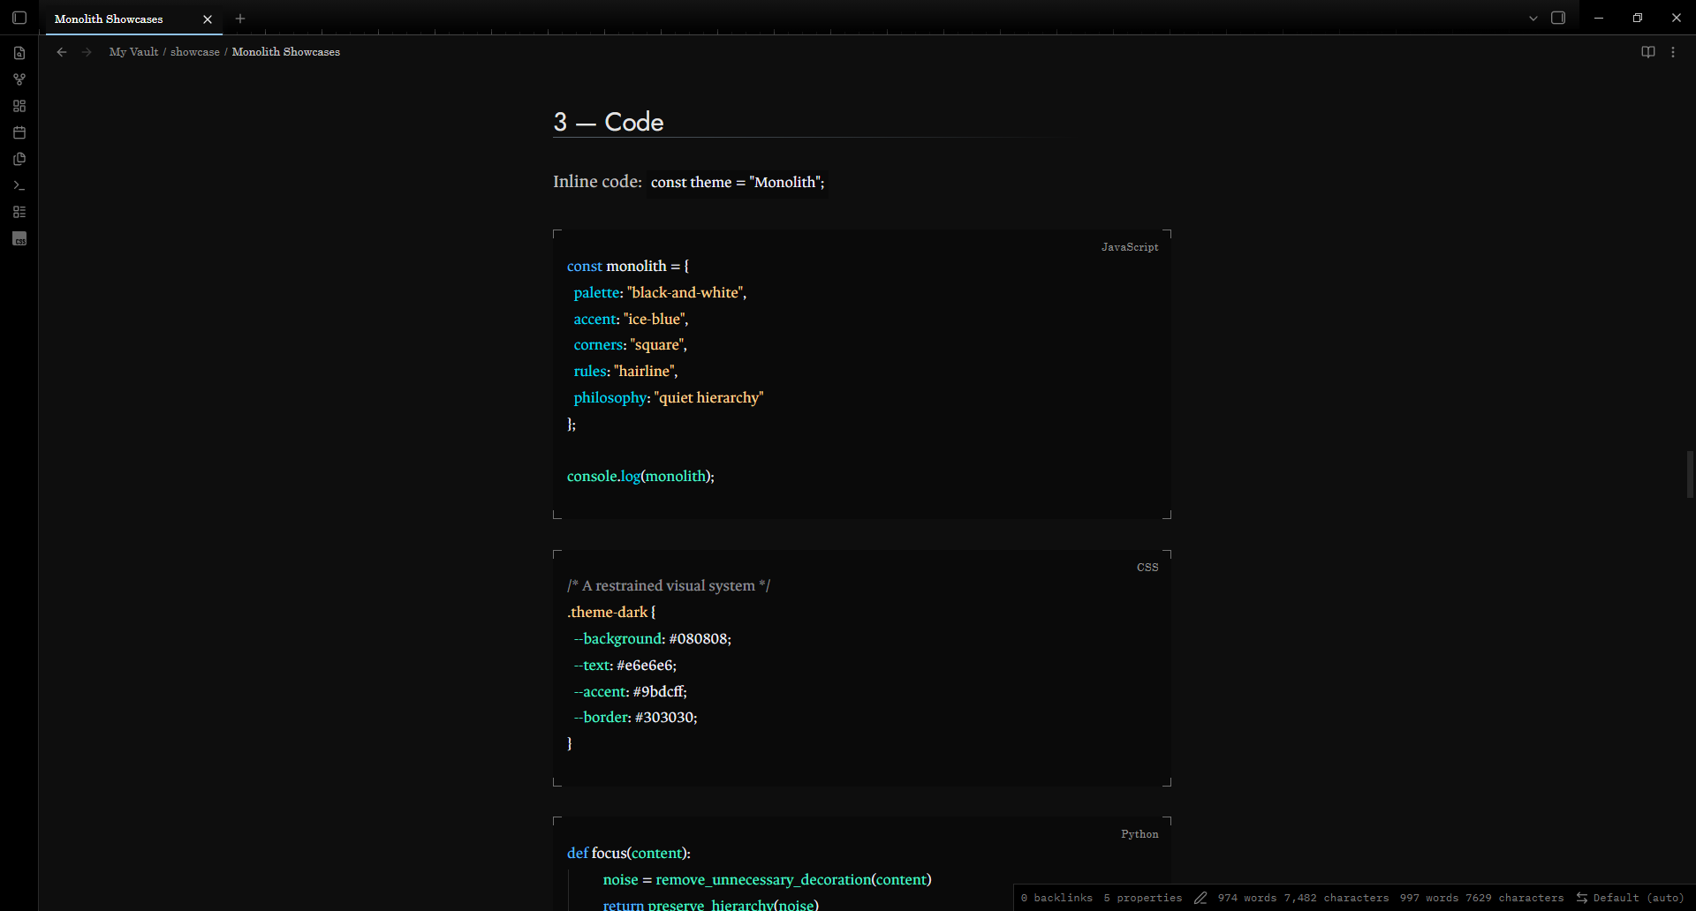Click the Default (auto) status bar selector
The height and width of the screenshot is (911, 1696).
point(1630,898)
